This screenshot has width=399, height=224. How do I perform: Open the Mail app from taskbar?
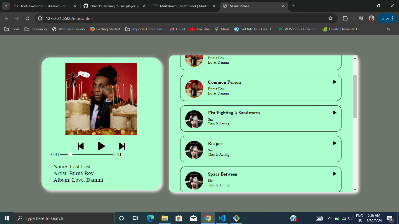pos(193,218)
